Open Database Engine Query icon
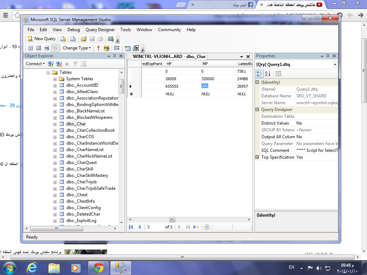The height and width of the screenshot is (275, 367). click(63, 39)
